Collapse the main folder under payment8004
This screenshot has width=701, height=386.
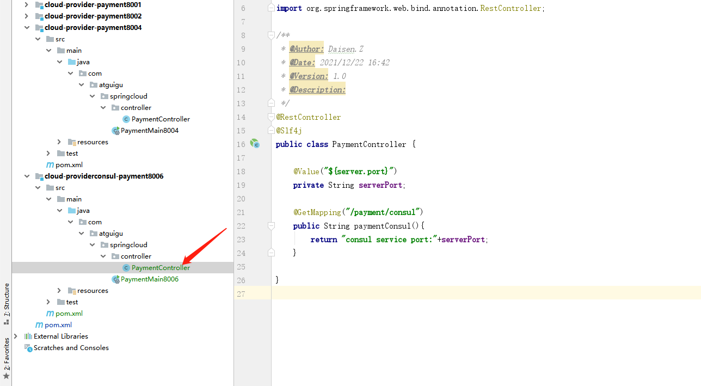(48, 51)
